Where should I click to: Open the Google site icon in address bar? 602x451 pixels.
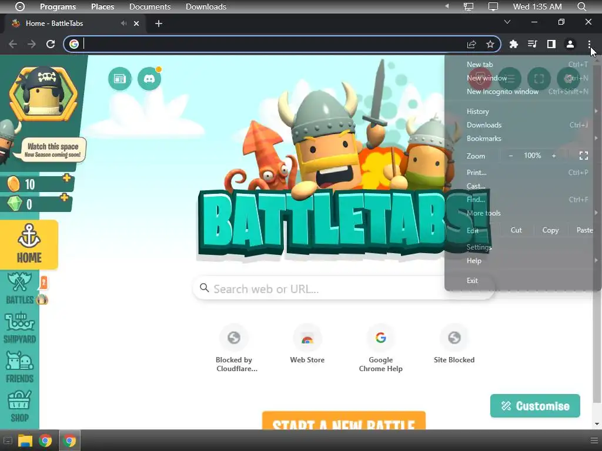(74, 44)
